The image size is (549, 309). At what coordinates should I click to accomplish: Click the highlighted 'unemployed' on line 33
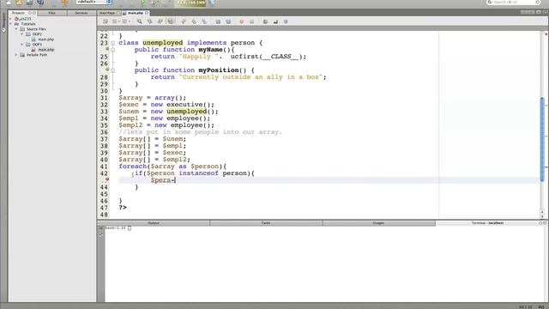(187, 112)
